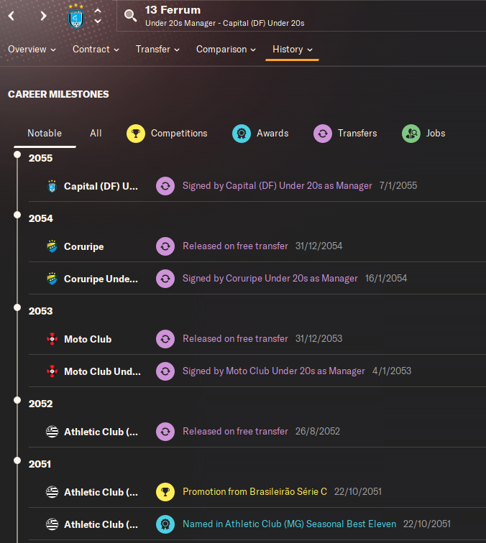This screenshot has width=486, height=543.
Task: Click the Coruripe club crest icon
Action: [52, 246]
